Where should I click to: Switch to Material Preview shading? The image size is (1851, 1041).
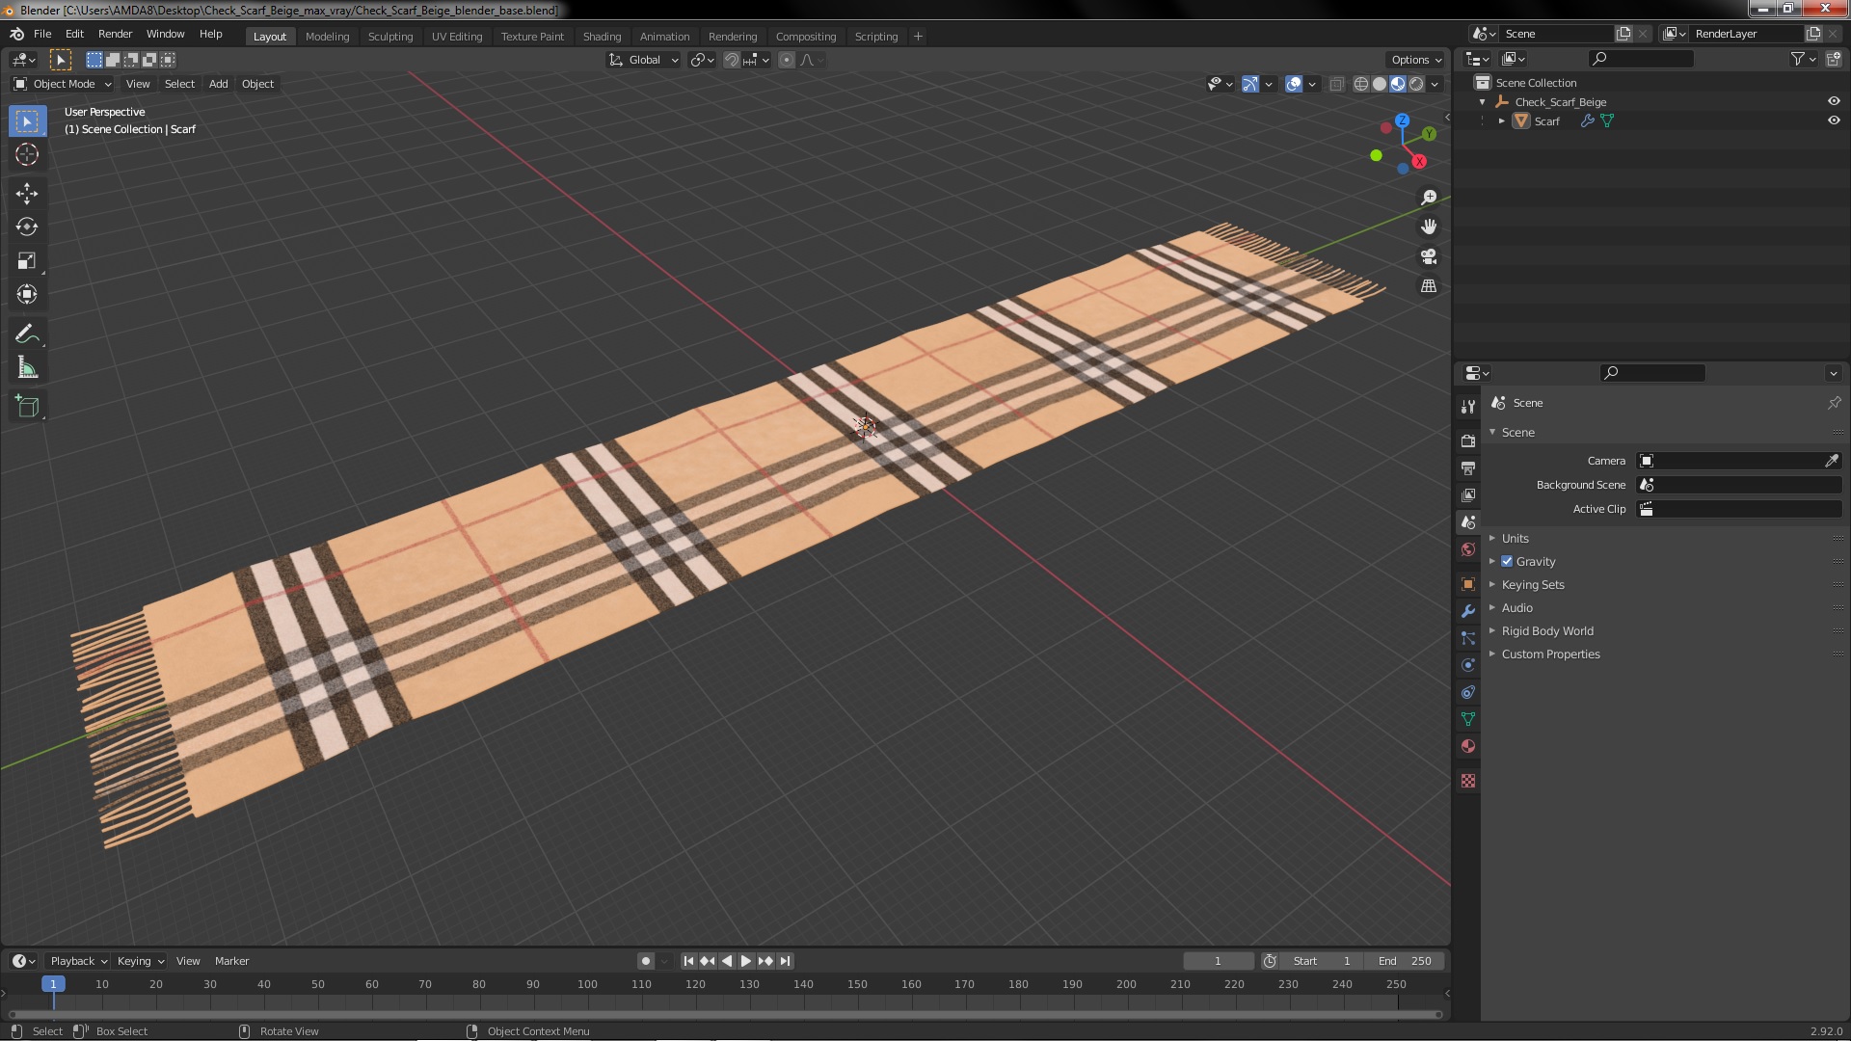1398,84
